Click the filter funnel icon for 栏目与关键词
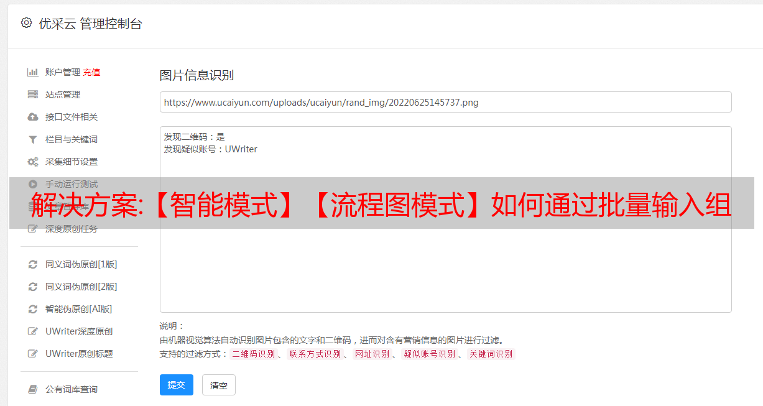Screen dimensions: 763x406 (x=33, y=139)
